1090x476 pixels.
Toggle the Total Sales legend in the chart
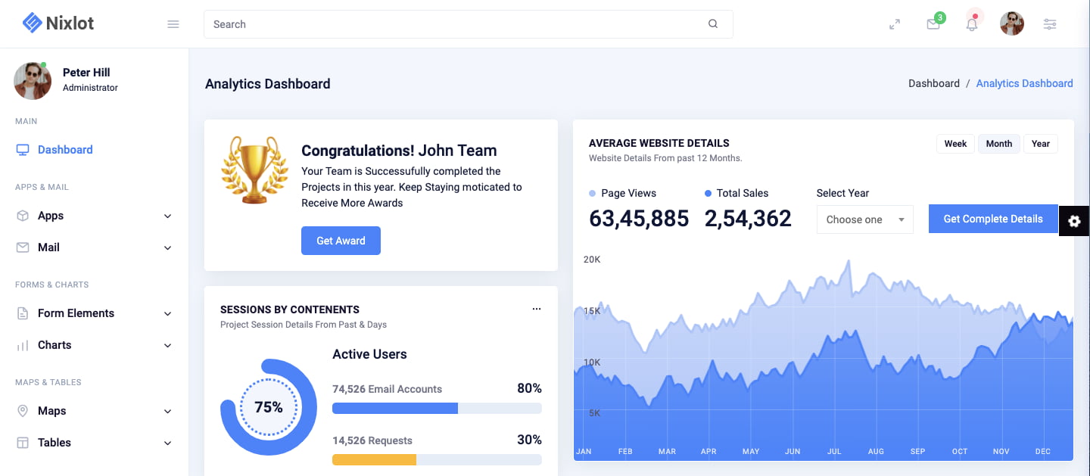point(737,193)
